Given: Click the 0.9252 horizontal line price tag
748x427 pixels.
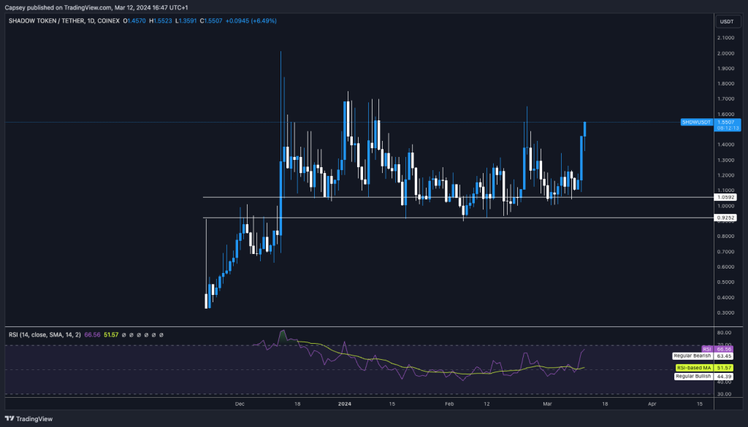Looking at the screenshot, I should 726,218.
